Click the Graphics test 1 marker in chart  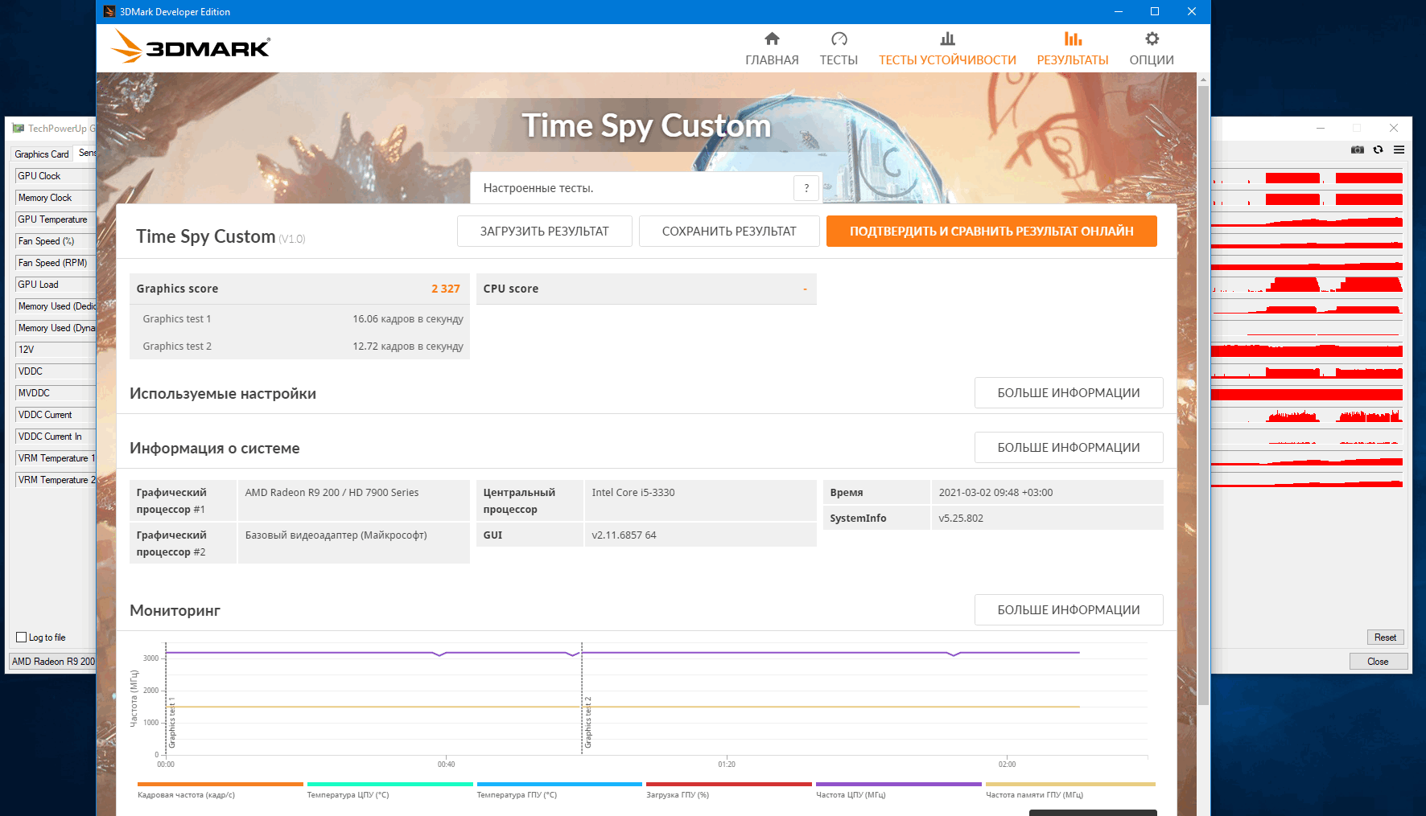pos(171,722)
